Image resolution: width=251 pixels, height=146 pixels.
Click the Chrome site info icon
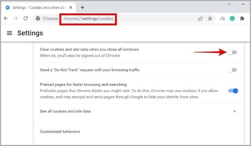pyautogui.click(x=38, y=18)
